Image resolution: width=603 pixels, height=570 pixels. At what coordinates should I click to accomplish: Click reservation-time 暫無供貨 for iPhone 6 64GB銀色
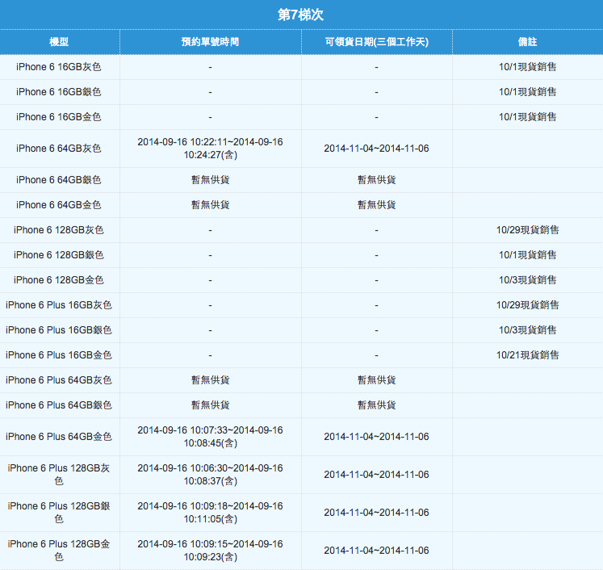point(211,180)
